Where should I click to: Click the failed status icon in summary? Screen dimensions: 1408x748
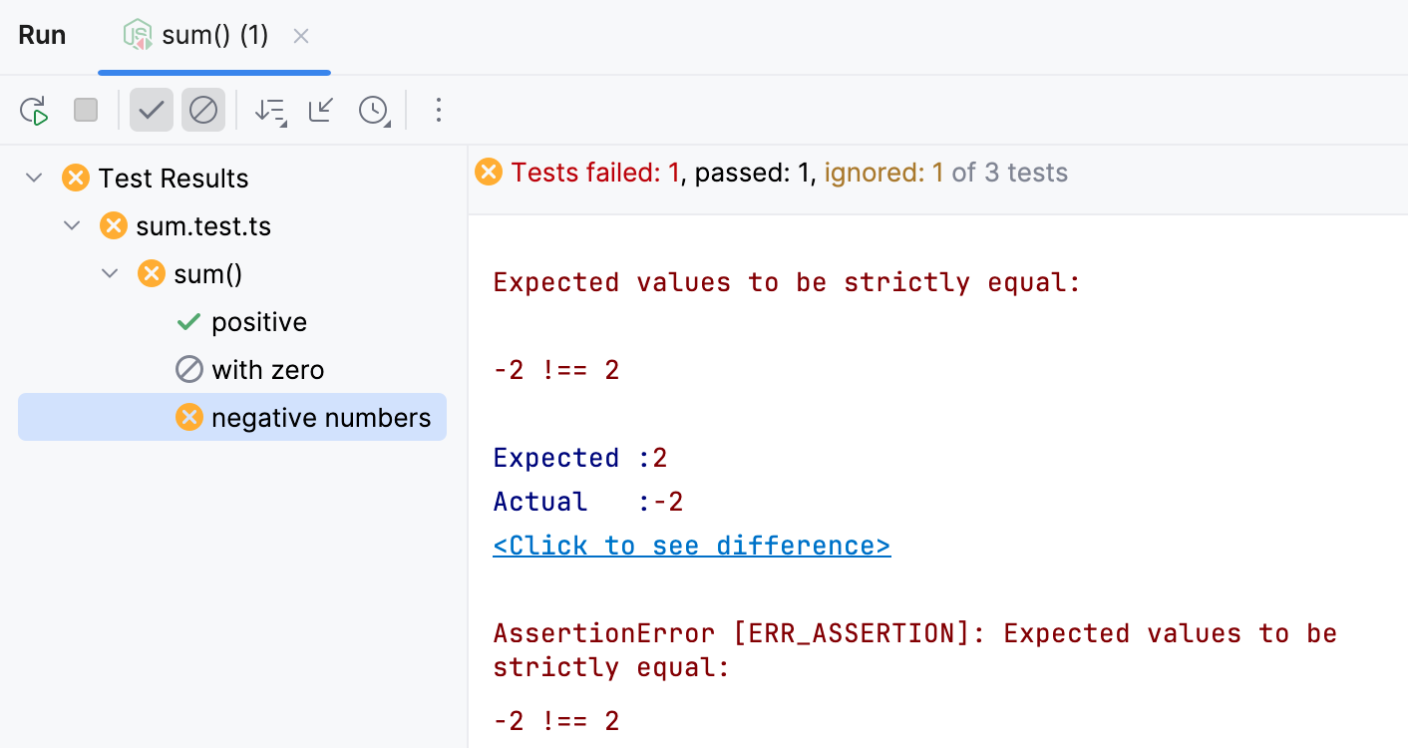(x=489, y=173)
